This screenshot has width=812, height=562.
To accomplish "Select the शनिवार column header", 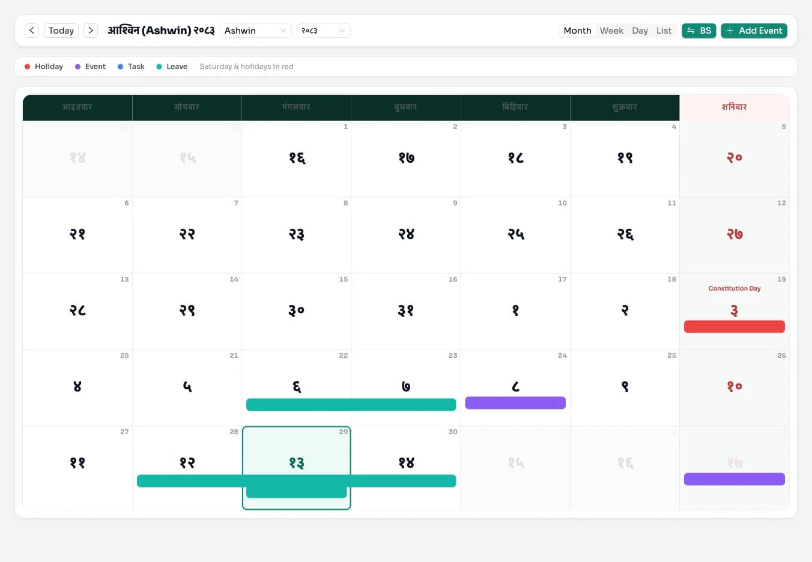I will (x=734, y=107).
